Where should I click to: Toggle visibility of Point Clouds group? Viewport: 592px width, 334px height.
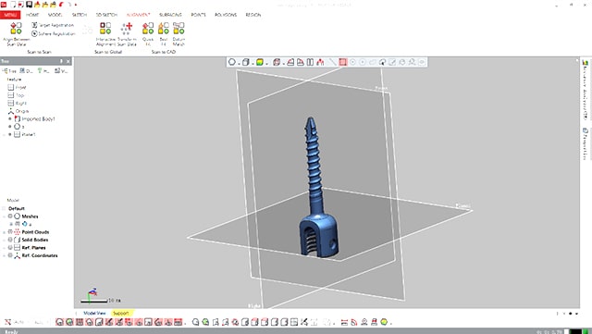tap(10, 232)
